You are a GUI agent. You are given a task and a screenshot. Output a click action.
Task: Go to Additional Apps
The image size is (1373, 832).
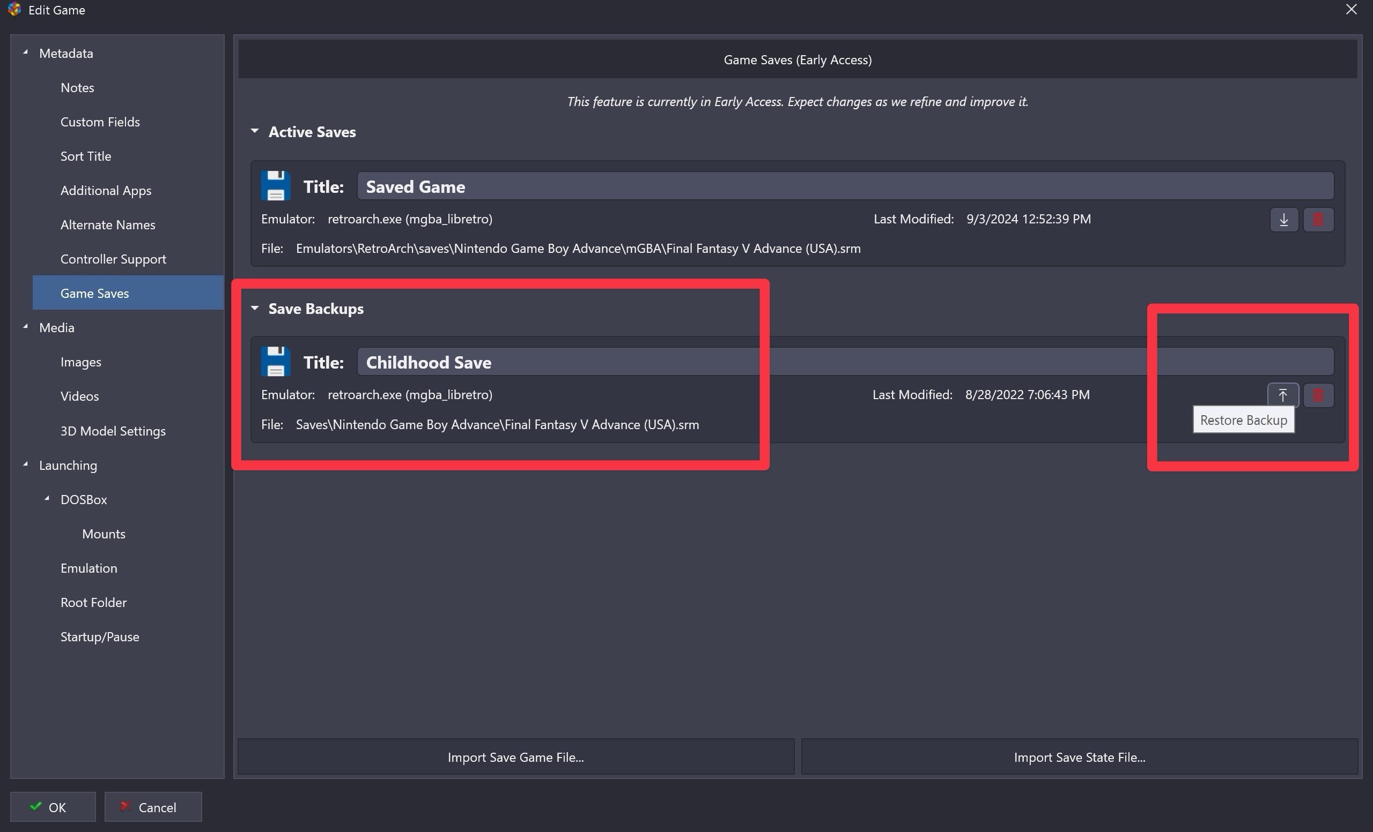(106, 190)
